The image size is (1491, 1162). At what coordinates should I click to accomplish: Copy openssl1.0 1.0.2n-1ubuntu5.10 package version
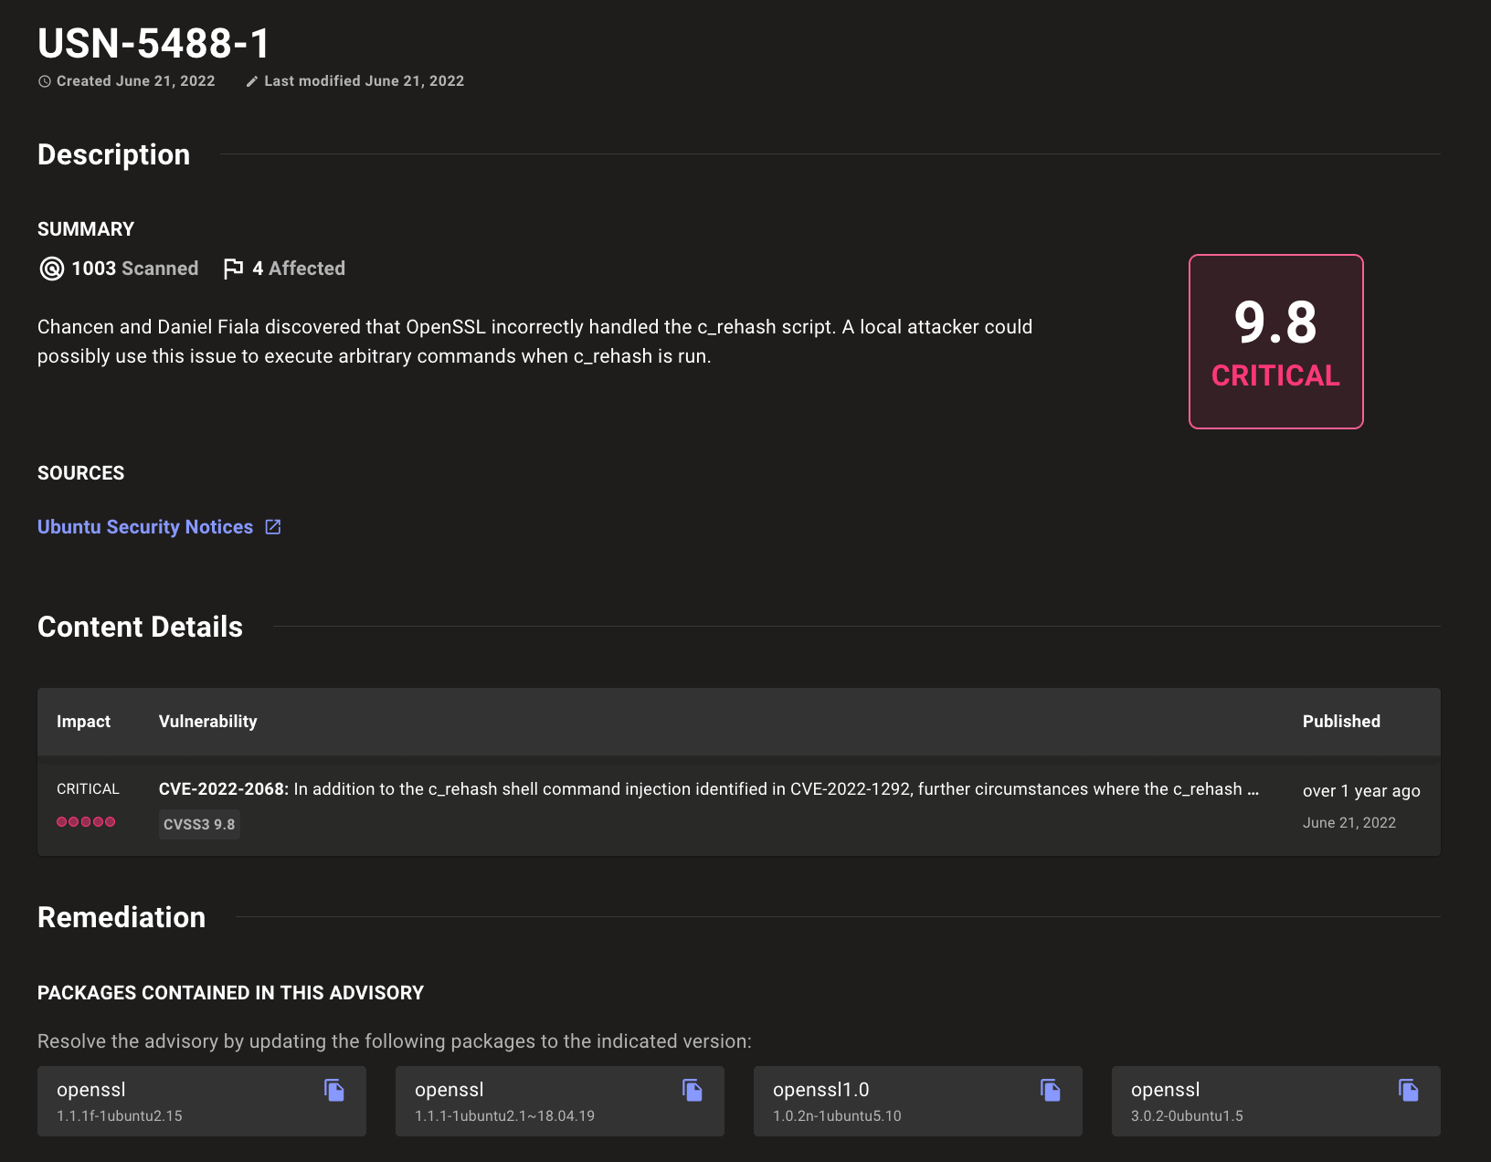[1051, 1090]
